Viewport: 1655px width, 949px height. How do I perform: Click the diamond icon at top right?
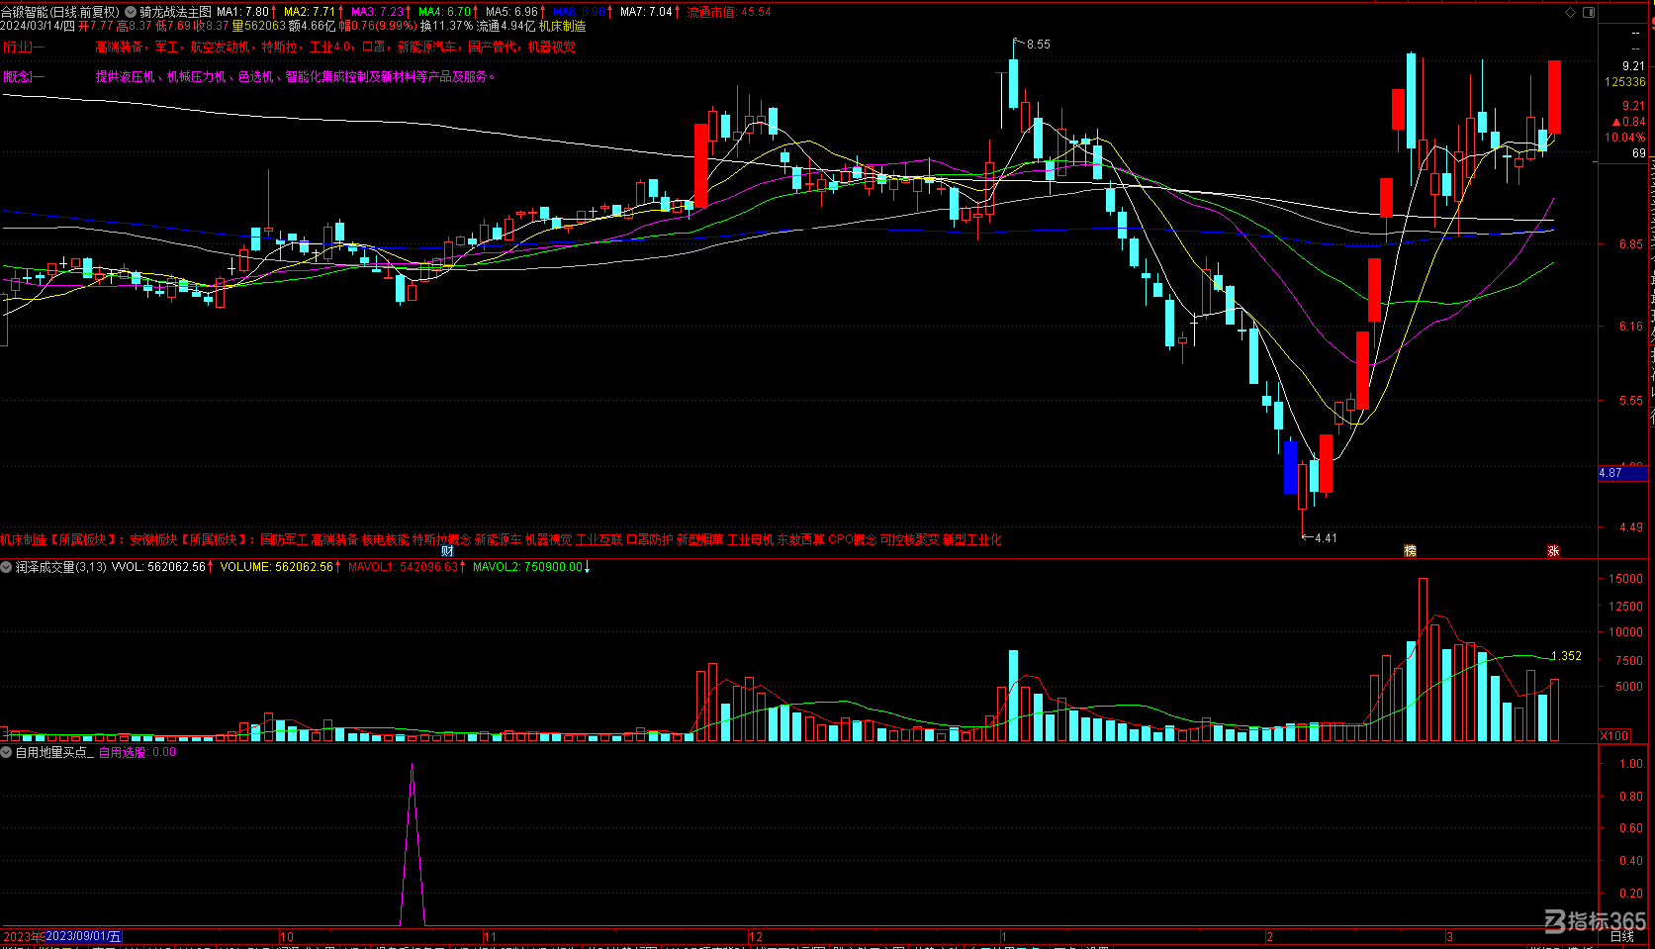1570,12
